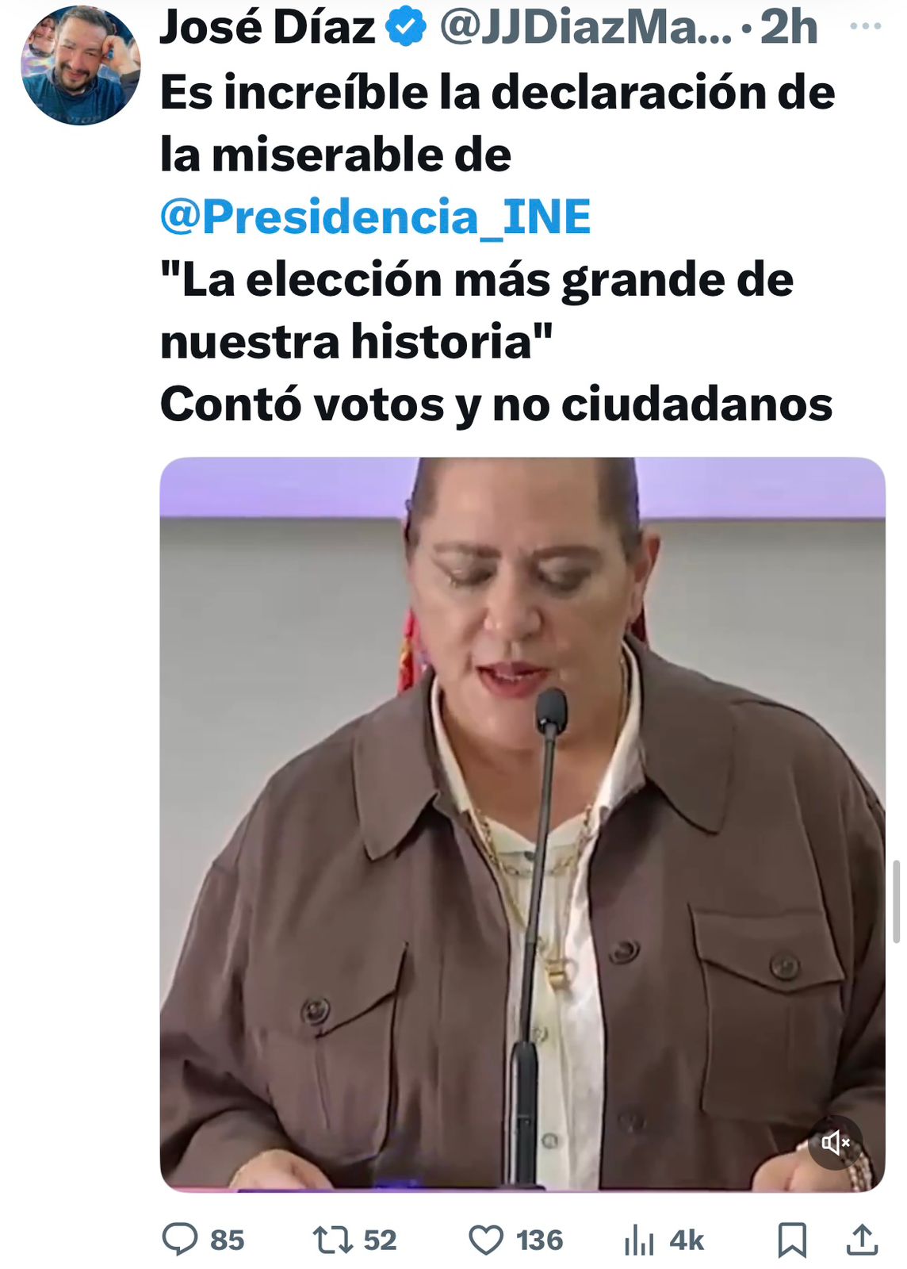The image size is (907, 1269).
Task: Tap the blue verified checkmark badge
Action: pyautogui.click(x=406, y=26)
